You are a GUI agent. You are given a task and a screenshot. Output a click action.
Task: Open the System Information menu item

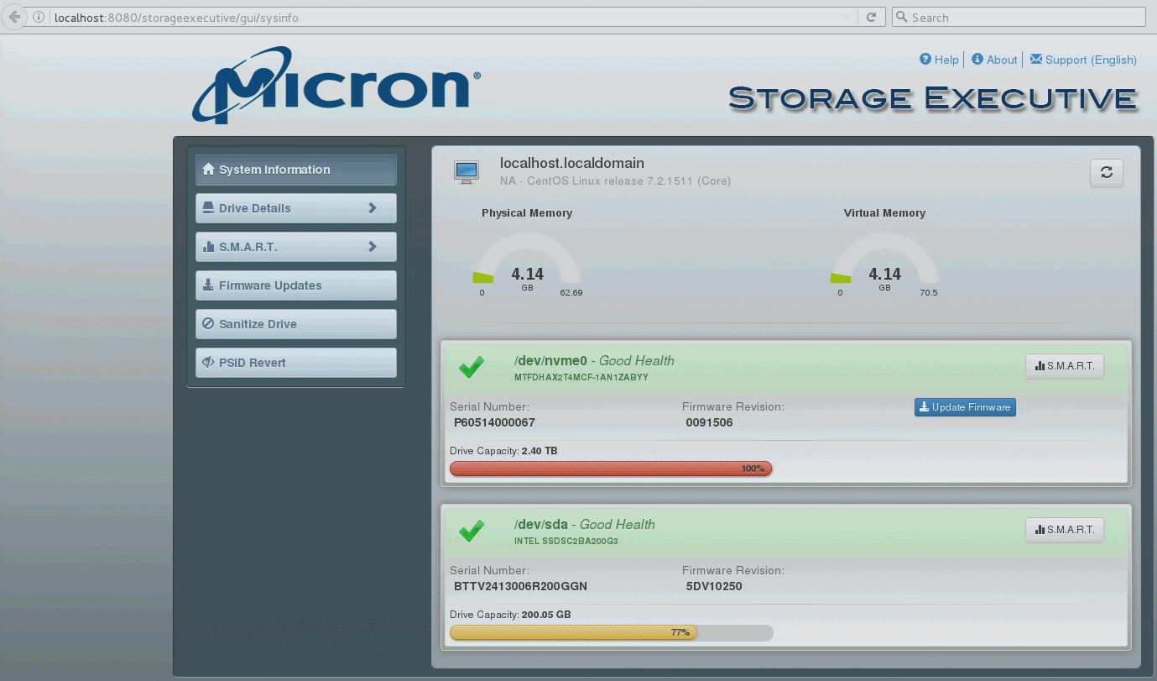coord(296,170)
